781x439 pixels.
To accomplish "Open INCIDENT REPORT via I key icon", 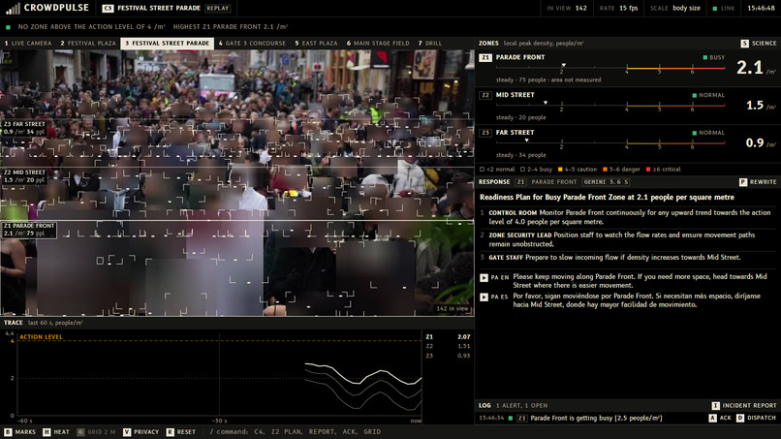I will [716, 406].
